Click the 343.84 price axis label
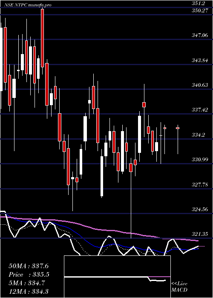The image size is (213, 298). (x=200, y=60)
